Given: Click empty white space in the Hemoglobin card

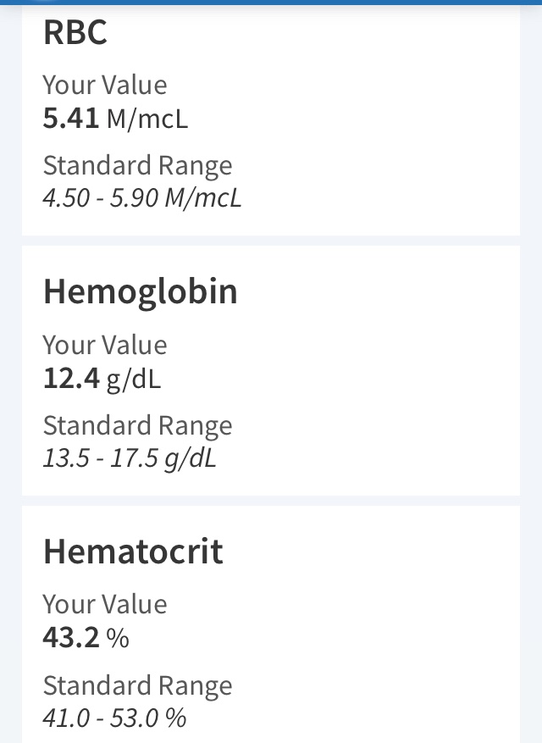Looking at the screenshot, I should pos(381,381).
